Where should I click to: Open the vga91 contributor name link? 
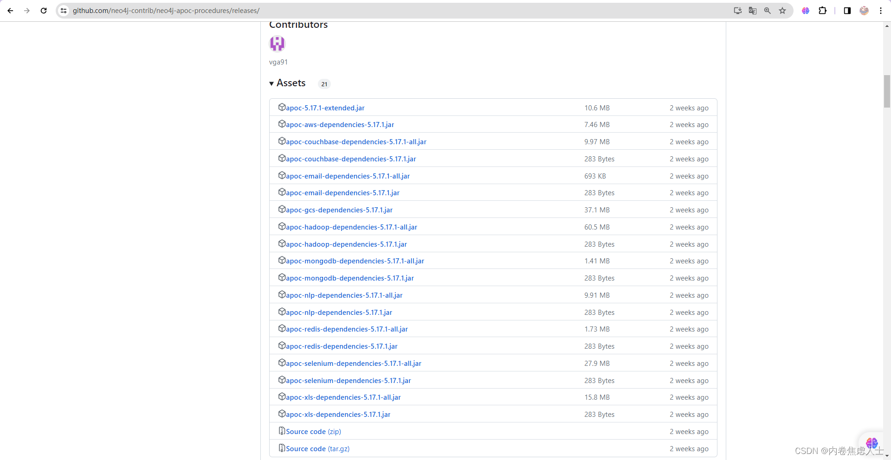pos(278,62)
